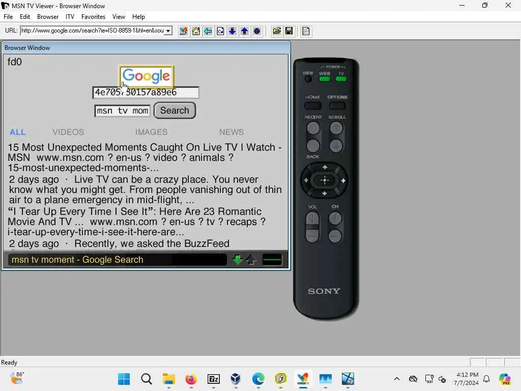This screenshot has width=521, height=391.
Task: Select the ALL results tab
Action: pos(18,132)
